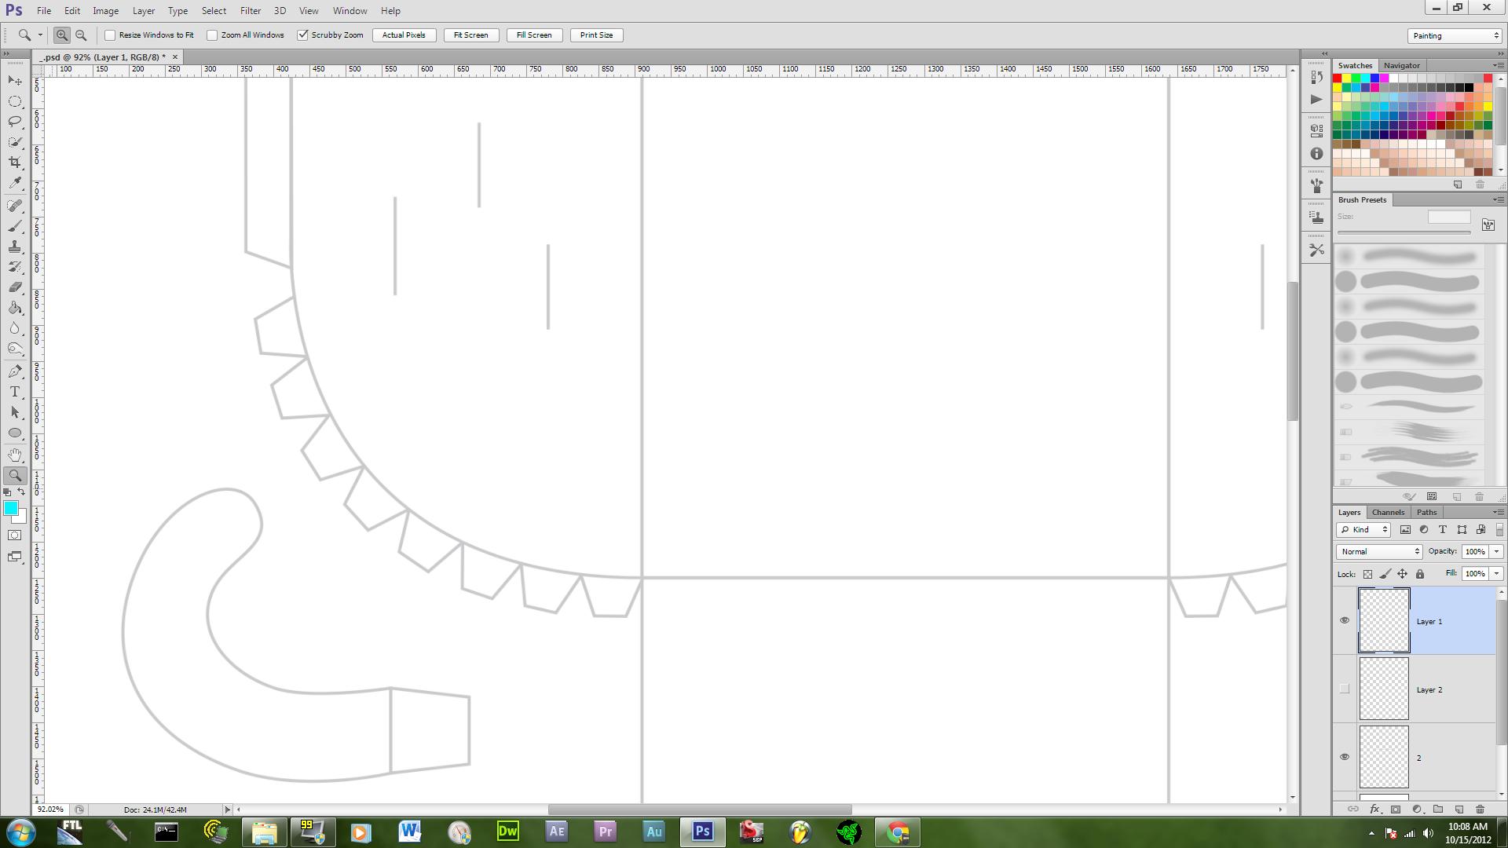Show Layer 2 visibility
This screenshot has width=1508, height=848.
[1345, 689]
